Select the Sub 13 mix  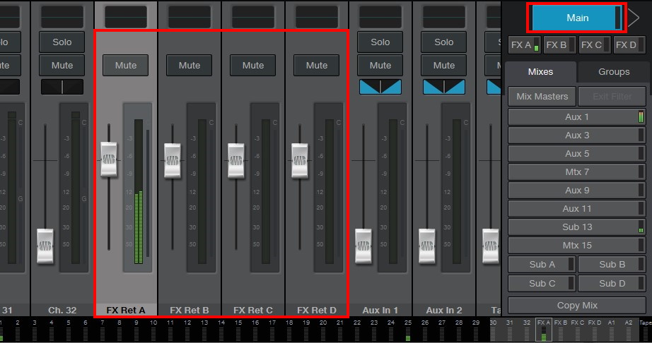click(577, 227)
